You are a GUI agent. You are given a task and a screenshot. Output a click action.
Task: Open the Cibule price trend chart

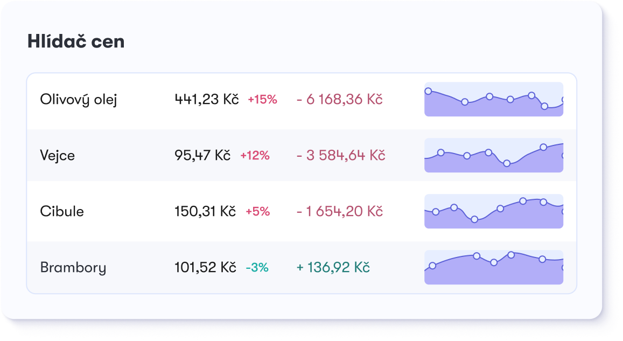click(x=494, y=211)
